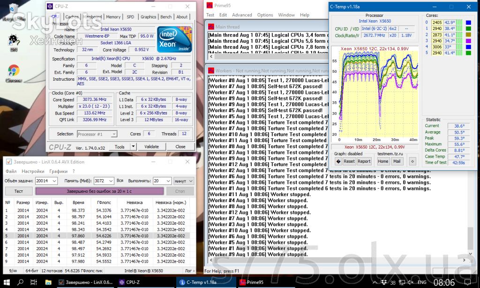
Task: Open the Chrome desktop shortcut
Action: [14, 74]
